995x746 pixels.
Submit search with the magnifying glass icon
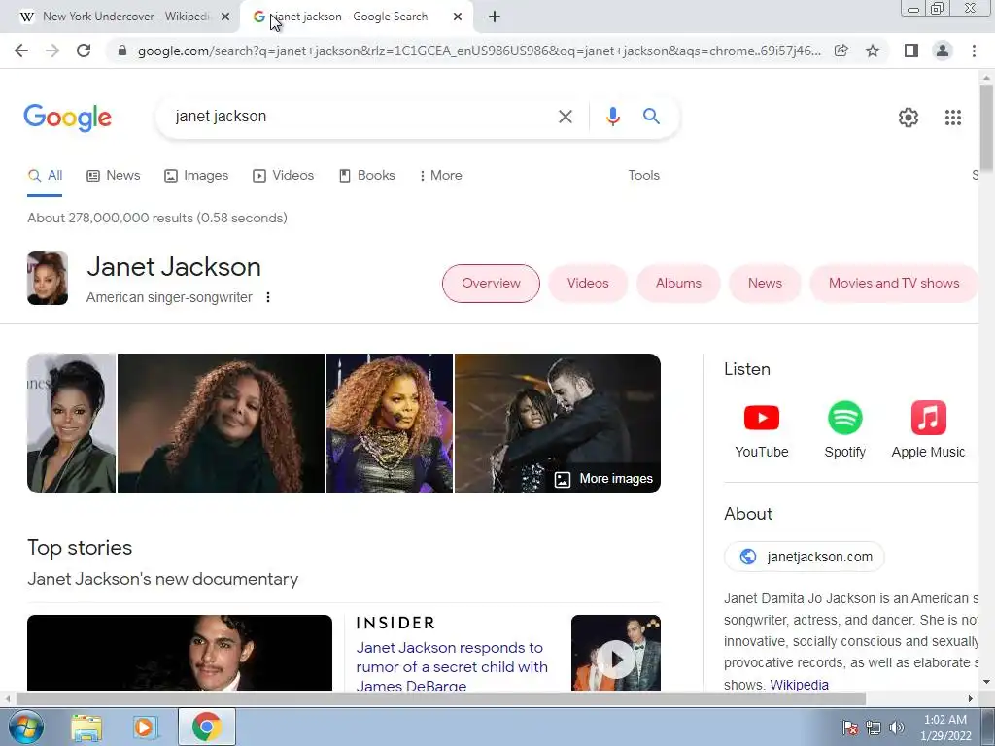651,117
